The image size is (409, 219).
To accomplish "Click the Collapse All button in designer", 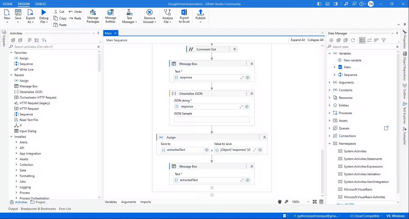I will coord(315,40).
